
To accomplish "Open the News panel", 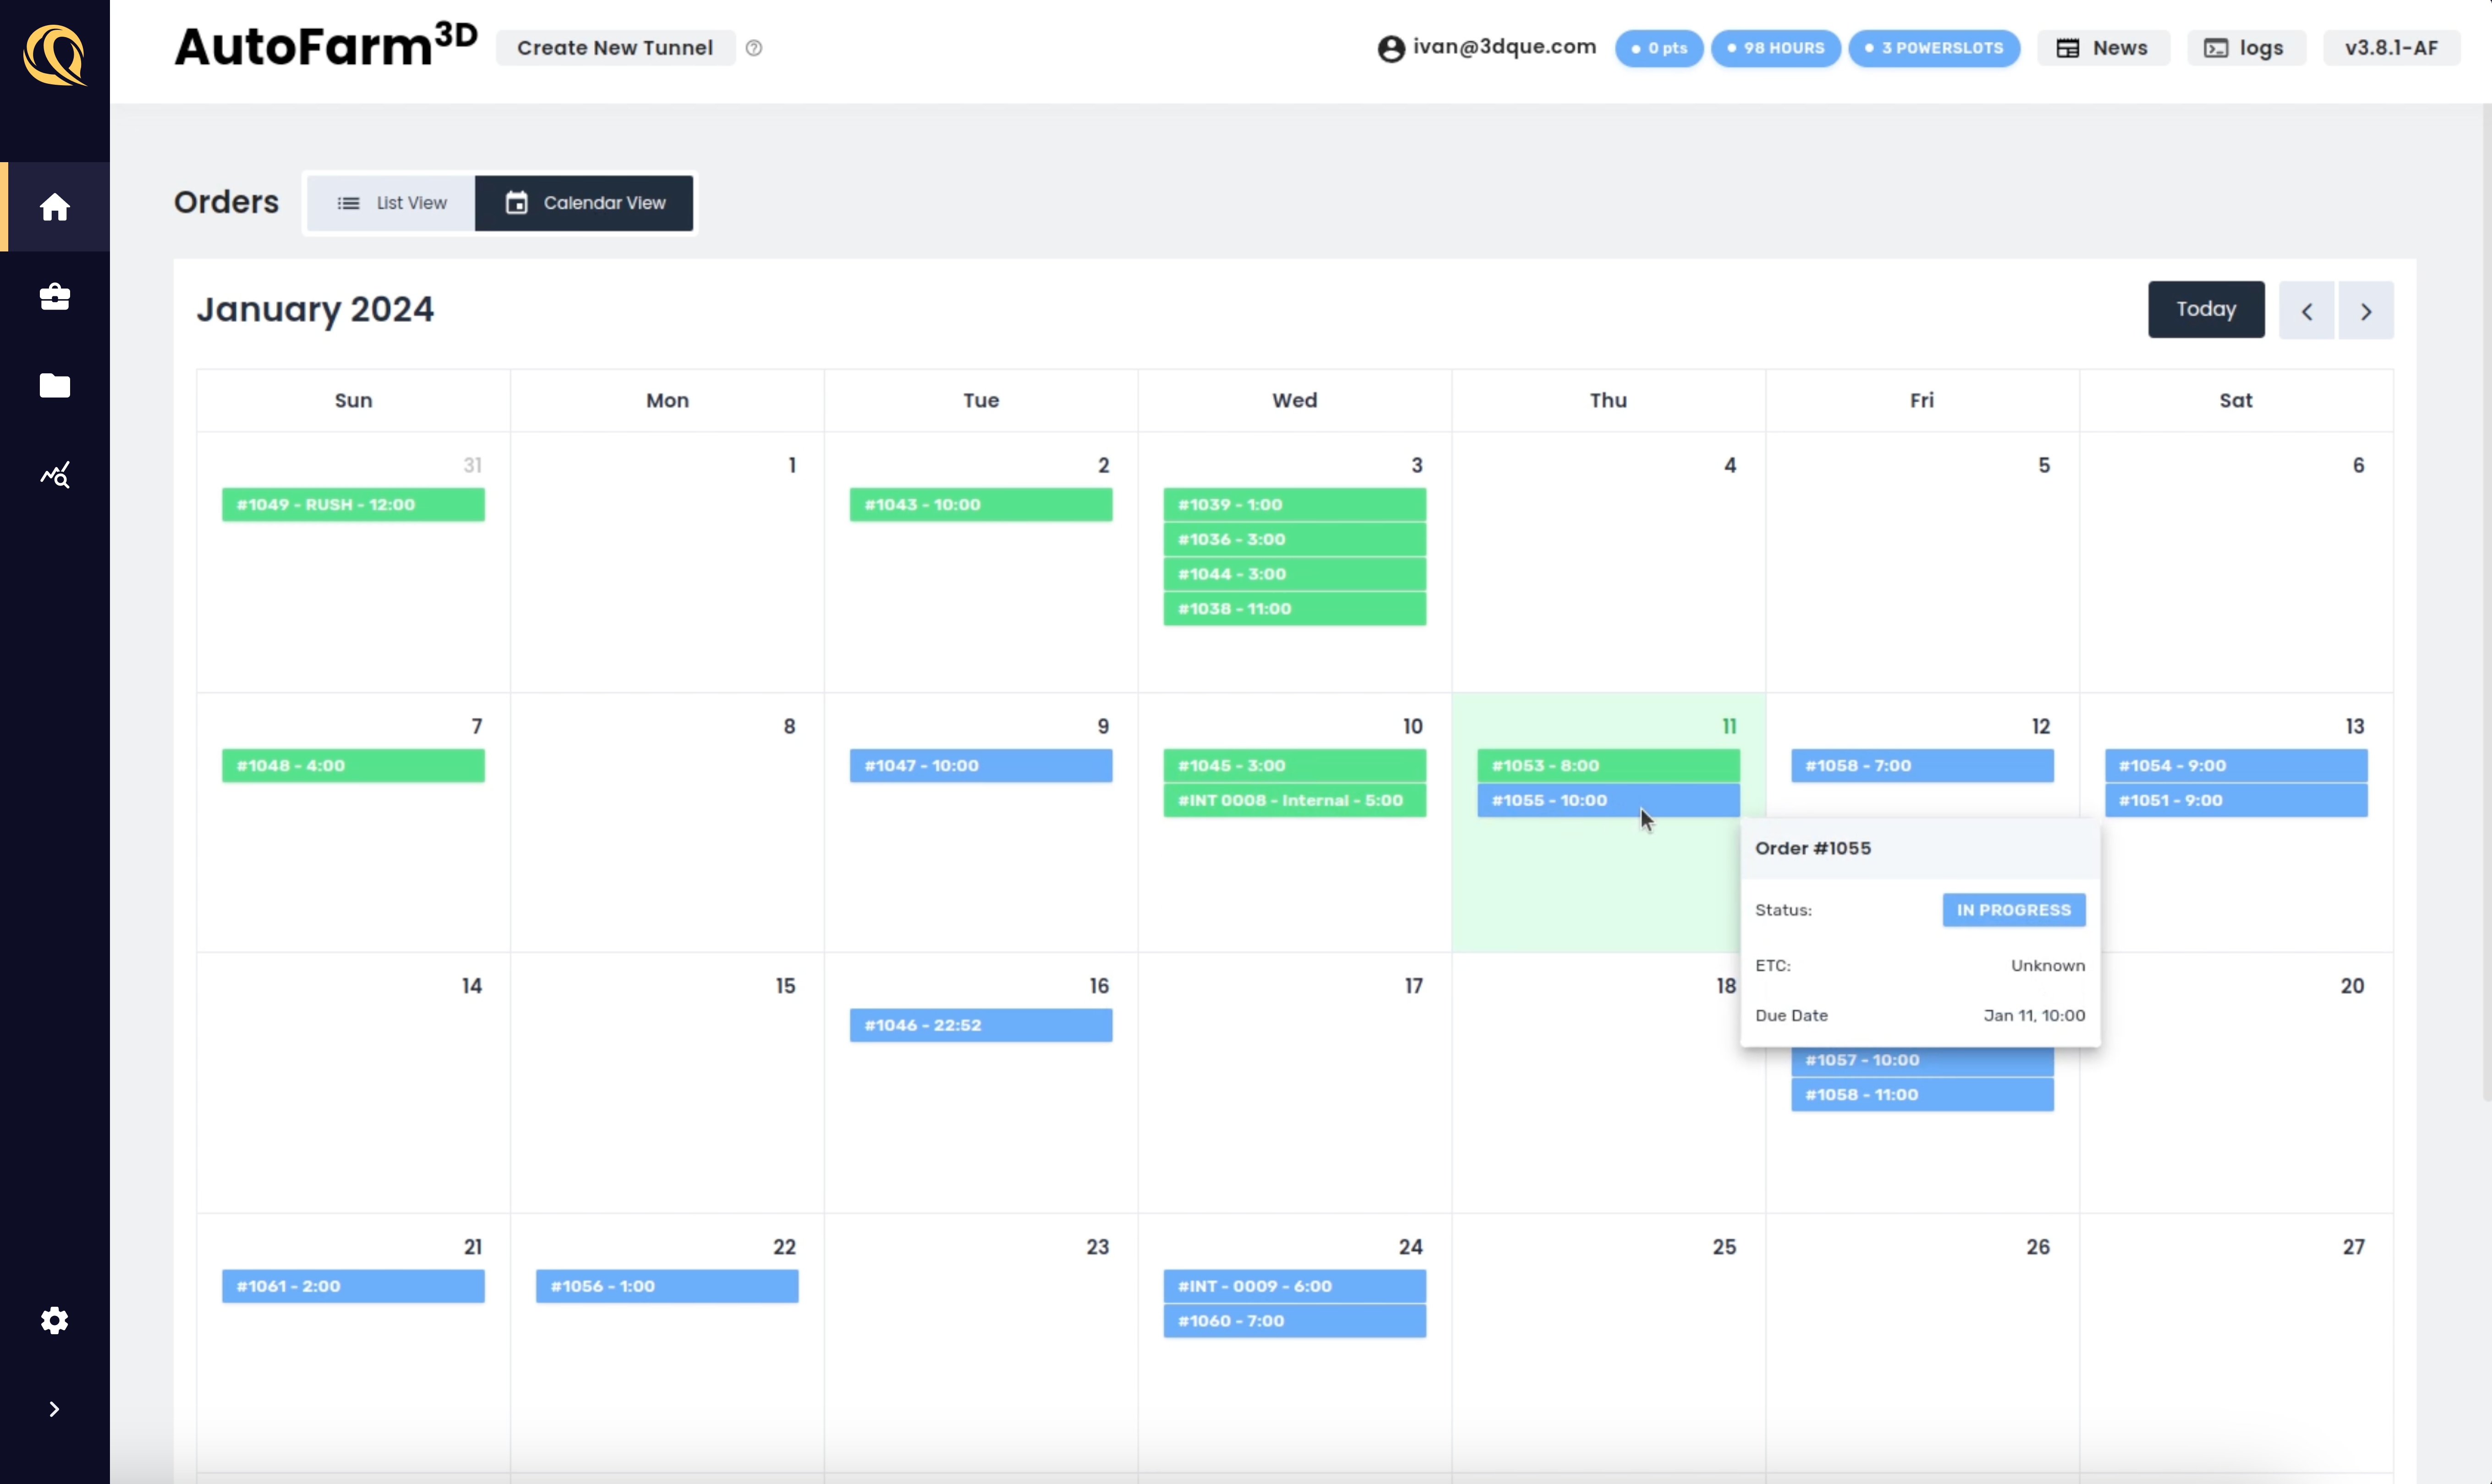I will click(2102, 47).
